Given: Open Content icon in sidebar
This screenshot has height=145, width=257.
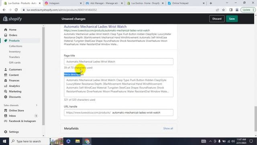Looking at the screenshot, I should coord(6,75).
